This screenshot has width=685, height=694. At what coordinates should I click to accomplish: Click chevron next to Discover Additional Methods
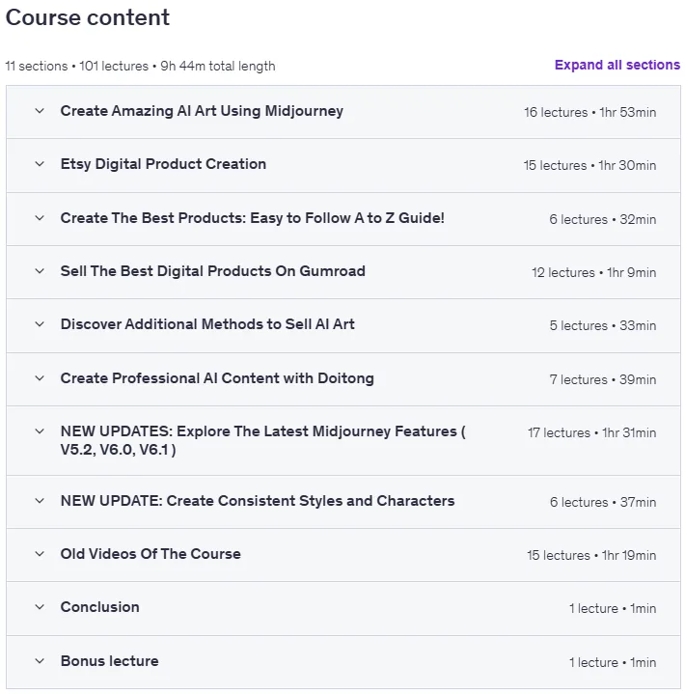click(40, 324)
